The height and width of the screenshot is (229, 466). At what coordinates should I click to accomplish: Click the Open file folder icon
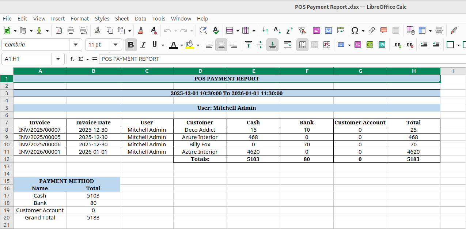23,31
